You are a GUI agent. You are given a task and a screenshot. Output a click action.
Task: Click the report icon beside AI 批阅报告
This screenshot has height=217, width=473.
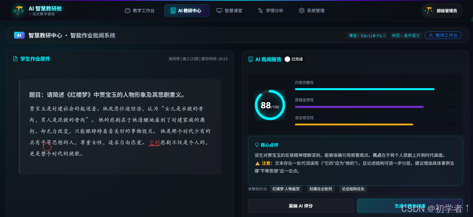tap(251, 59)
